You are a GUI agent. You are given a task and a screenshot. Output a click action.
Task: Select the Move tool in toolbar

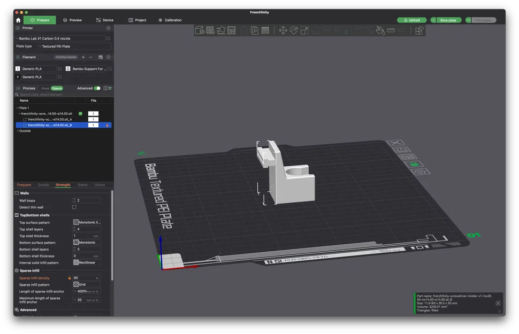click(283, 30)
